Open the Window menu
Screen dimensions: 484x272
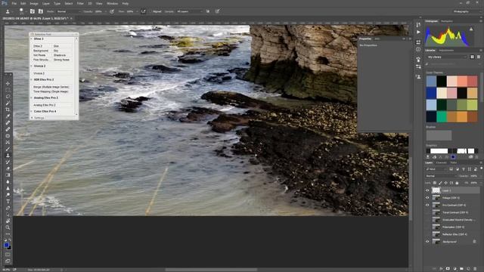click(112, 3)
